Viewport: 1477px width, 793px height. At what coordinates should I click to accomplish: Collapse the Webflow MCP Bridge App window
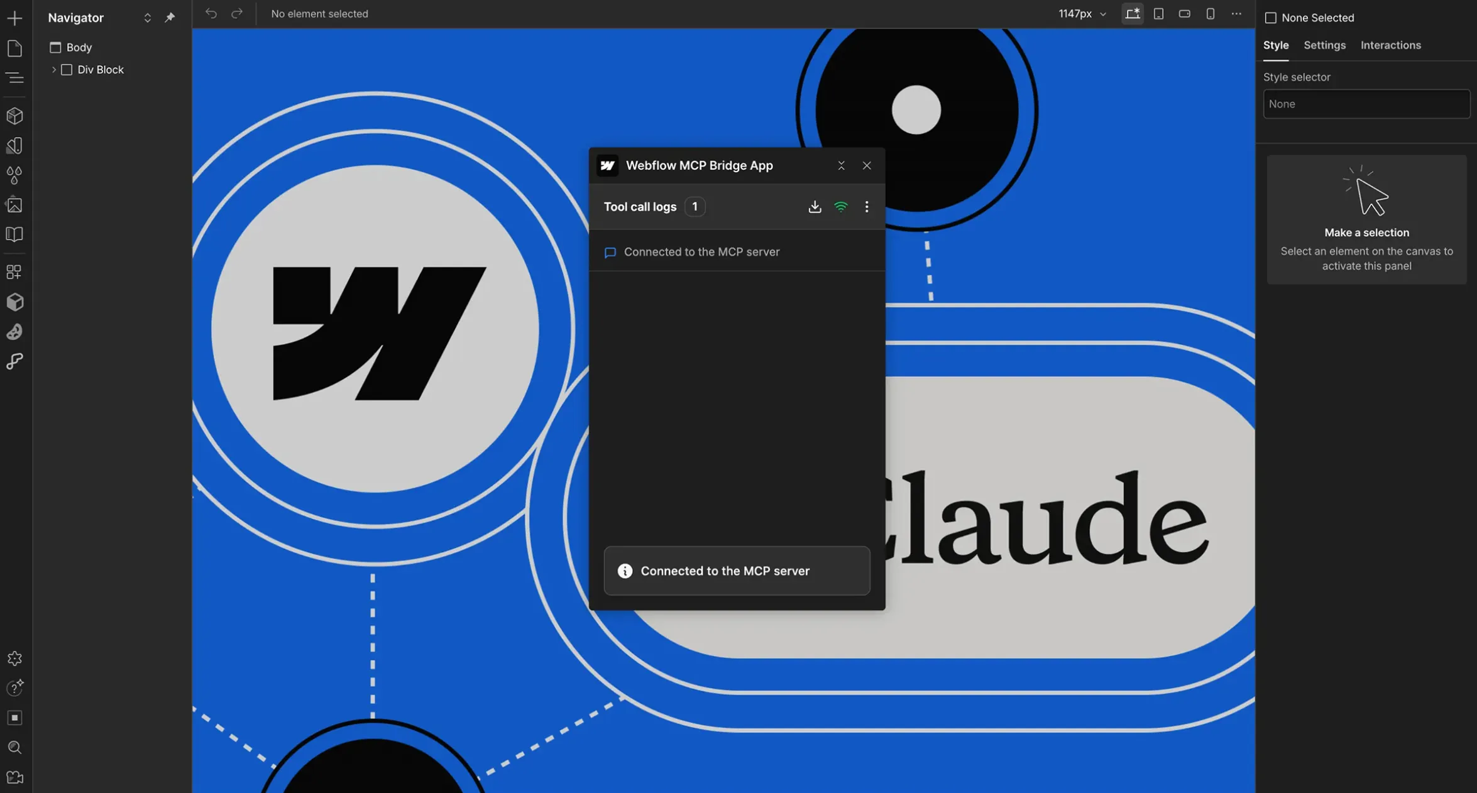click(x=841, y=165)
